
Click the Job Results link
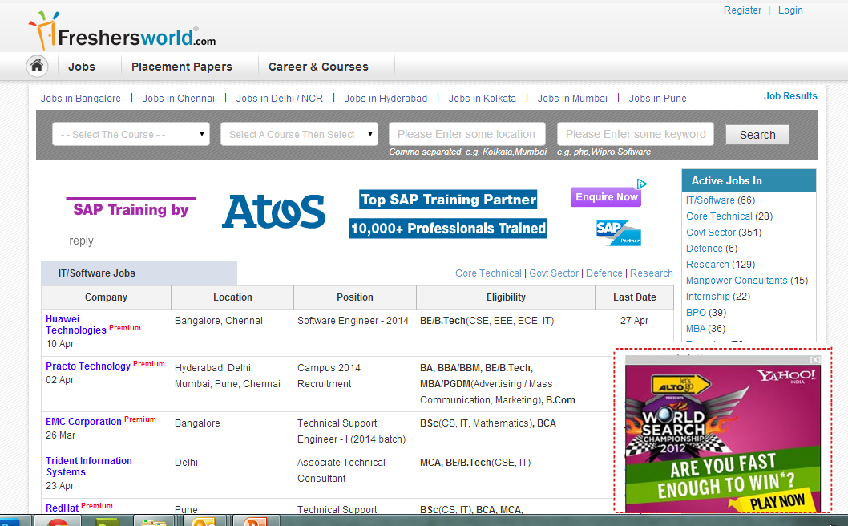point(790,96)
